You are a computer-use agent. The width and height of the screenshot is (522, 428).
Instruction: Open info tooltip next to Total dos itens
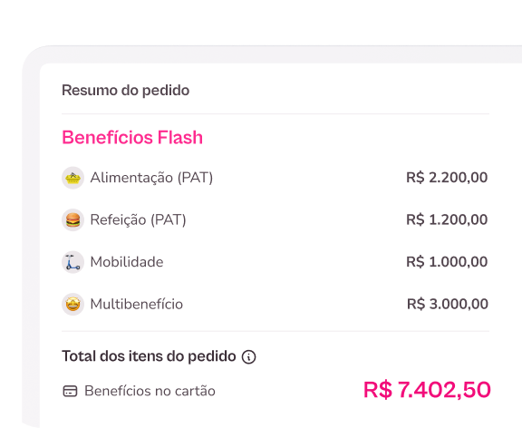(x=248, y=357)
